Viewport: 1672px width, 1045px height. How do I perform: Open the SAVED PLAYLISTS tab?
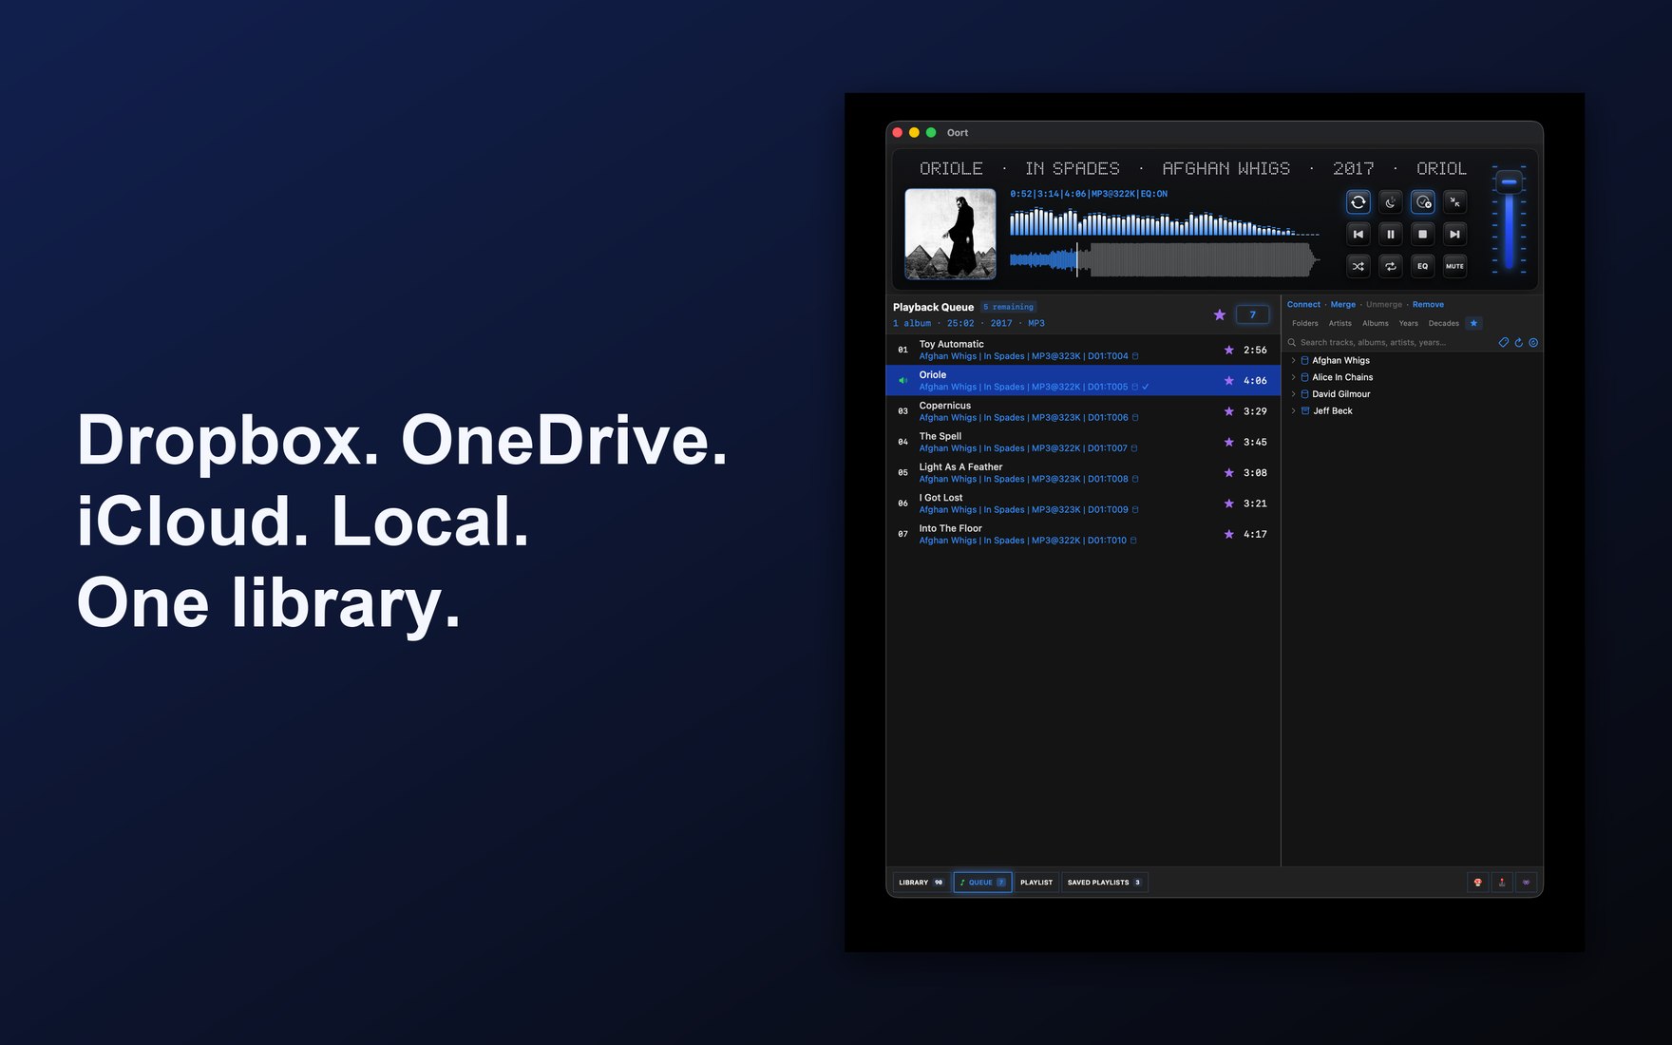[x=1104, y=883]
